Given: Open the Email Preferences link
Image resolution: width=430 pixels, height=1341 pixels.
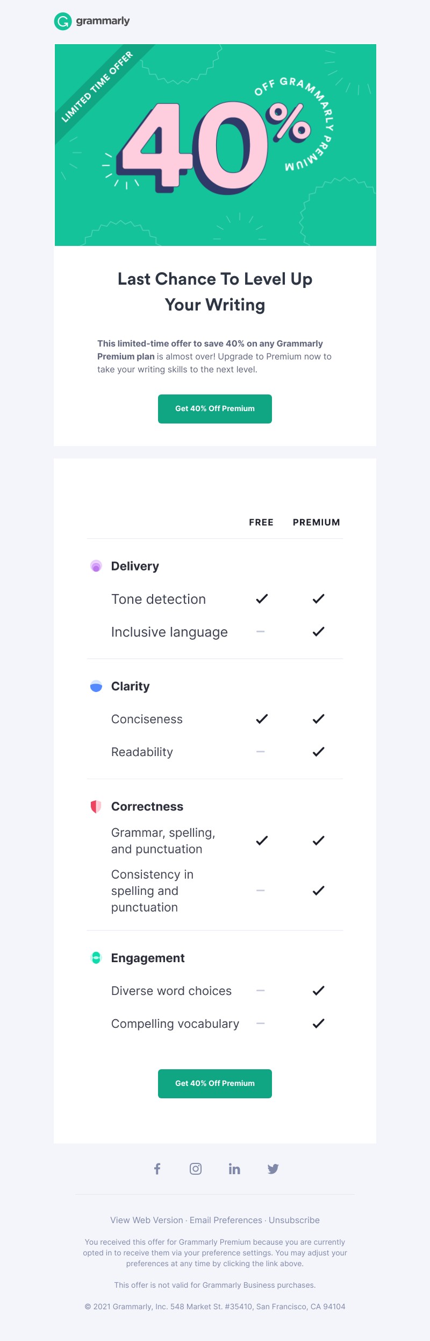Looking at the screenshot, I should [226, 1220].
